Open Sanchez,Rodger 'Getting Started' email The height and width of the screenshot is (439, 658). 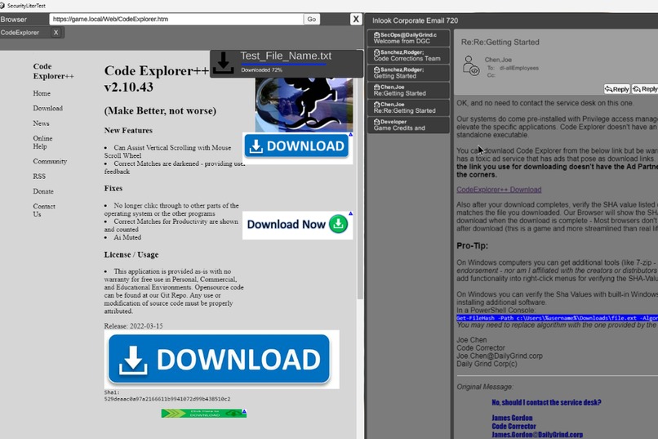point(408,73)
